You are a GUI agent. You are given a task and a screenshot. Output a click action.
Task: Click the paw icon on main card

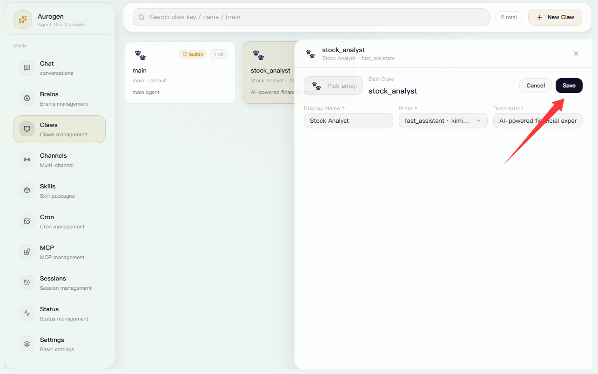140,55
